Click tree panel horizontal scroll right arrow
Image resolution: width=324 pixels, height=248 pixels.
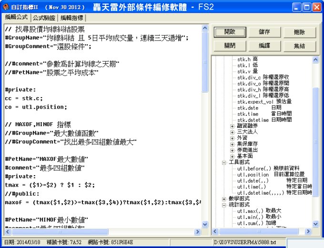tap(308, 231)
